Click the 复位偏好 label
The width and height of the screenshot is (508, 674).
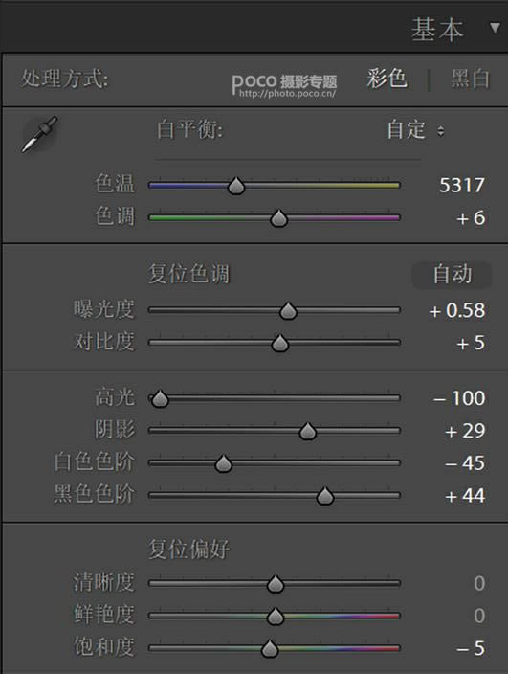[188, 549]
